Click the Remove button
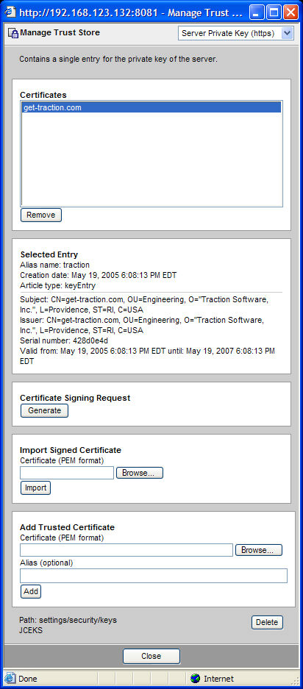 [x=41, y=215]
